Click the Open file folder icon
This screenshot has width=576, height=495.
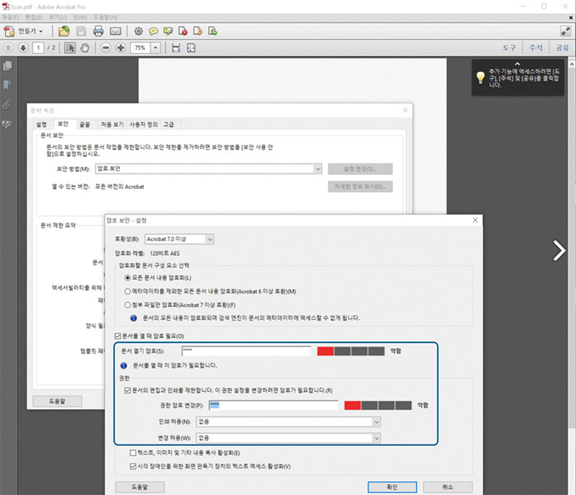[64, 31]
